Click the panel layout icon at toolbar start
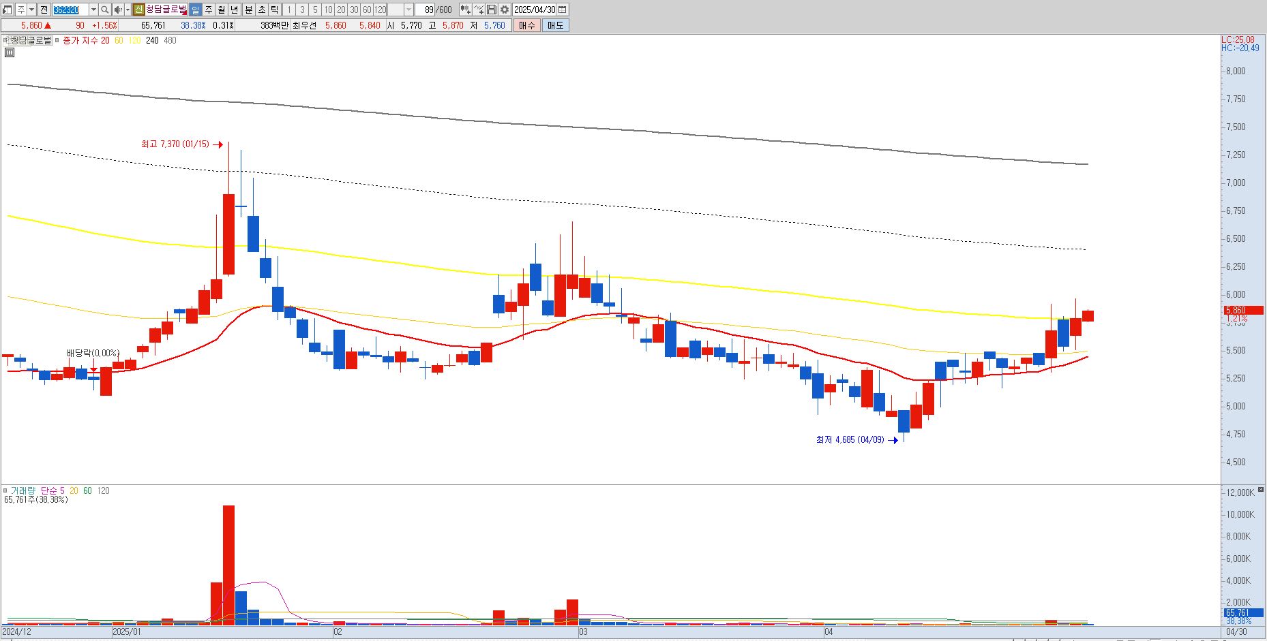The height and width of the screenshot is (641, 1267). 7,10
